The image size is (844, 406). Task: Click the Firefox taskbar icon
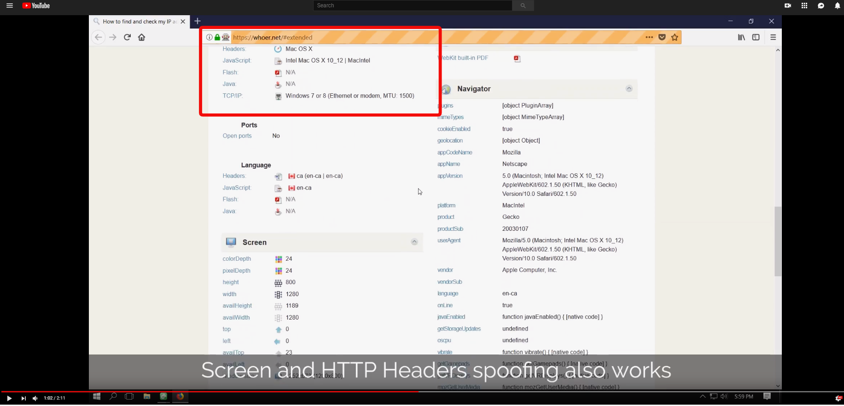coord(180,396)
